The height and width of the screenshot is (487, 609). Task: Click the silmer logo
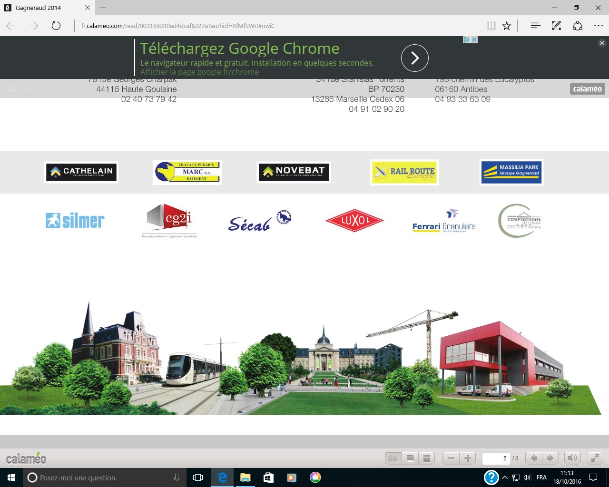tap(75, 220)
